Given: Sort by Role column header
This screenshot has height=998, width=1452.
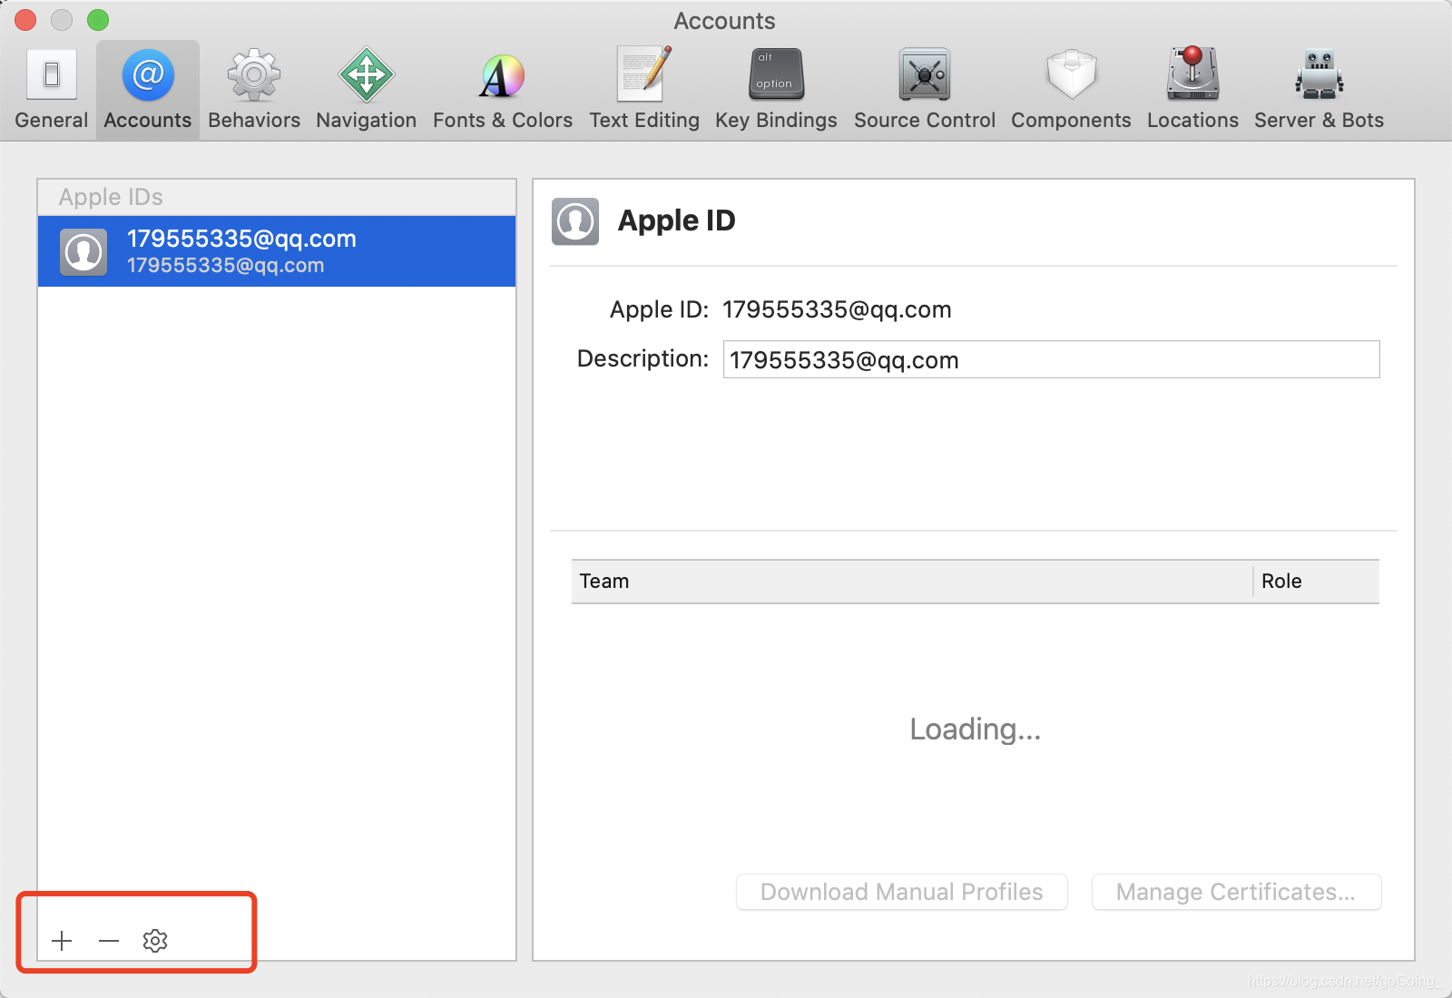Looking at the screenshot, I should pos(1316,582).
